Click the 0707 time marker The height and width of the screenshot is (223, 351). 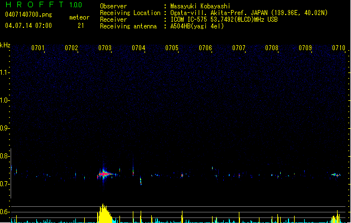coord(239,48)
